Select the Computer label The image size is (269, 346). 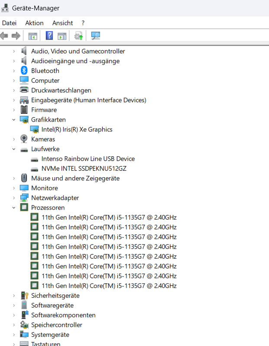(x=45, y=81)
